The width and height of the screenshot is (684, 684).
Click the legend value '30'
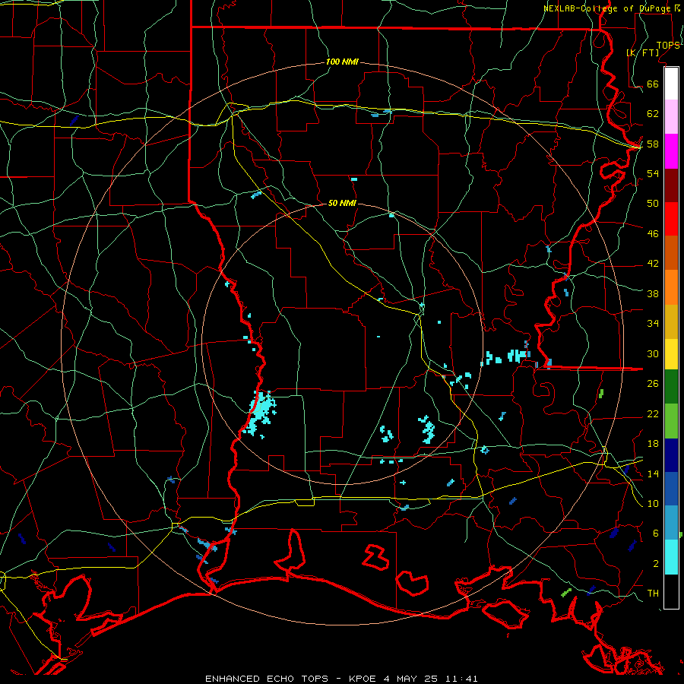(x=653, y=353)
